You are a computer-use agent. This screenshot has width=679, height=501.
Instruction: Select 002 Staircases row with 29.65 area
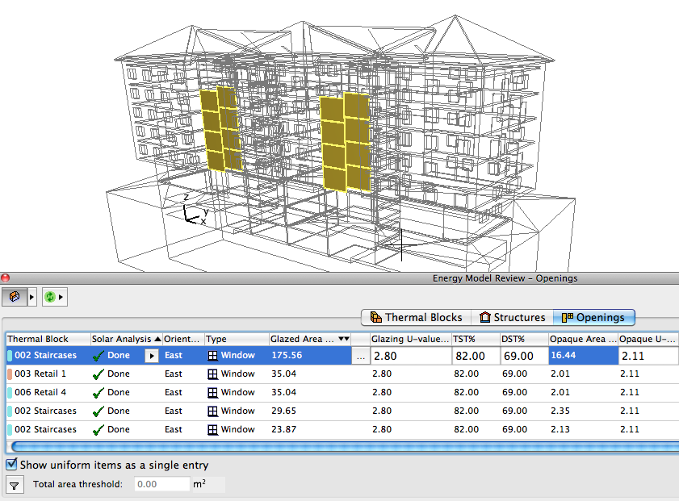pyautogui.click(x=342, y=411)
